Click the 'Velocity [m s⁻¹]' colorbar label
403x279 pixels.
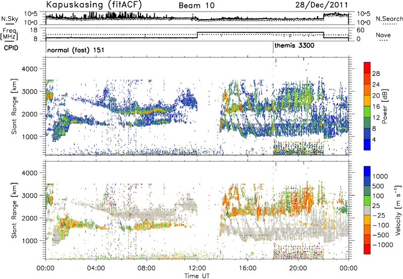click(398, 210)
